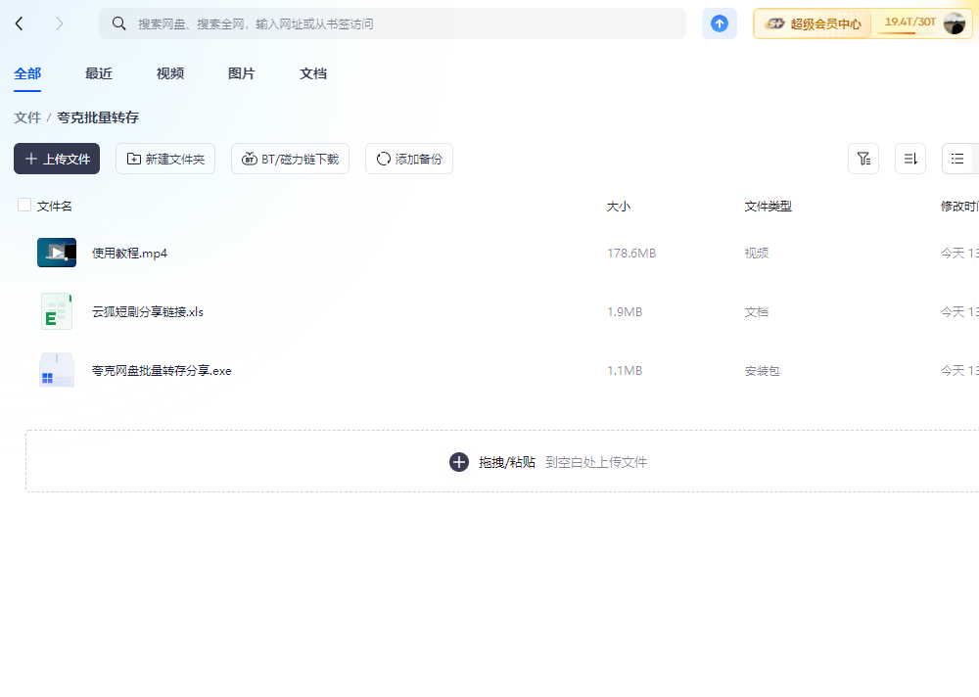
Task: Click the search magnifier icon
Action: click(x=119, y=23)
